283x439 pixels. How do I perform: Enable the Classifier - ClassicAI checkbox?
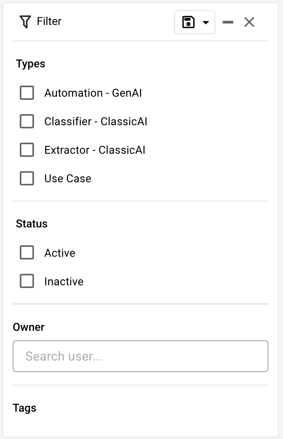pyautogui.click(x=27, y=121)
